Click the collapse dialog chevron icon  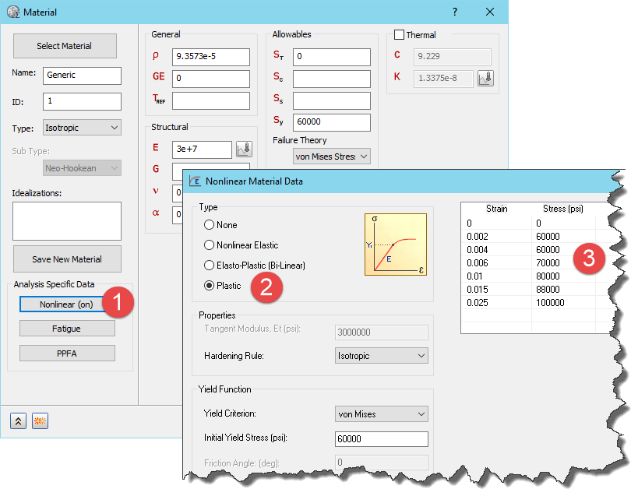17,420
